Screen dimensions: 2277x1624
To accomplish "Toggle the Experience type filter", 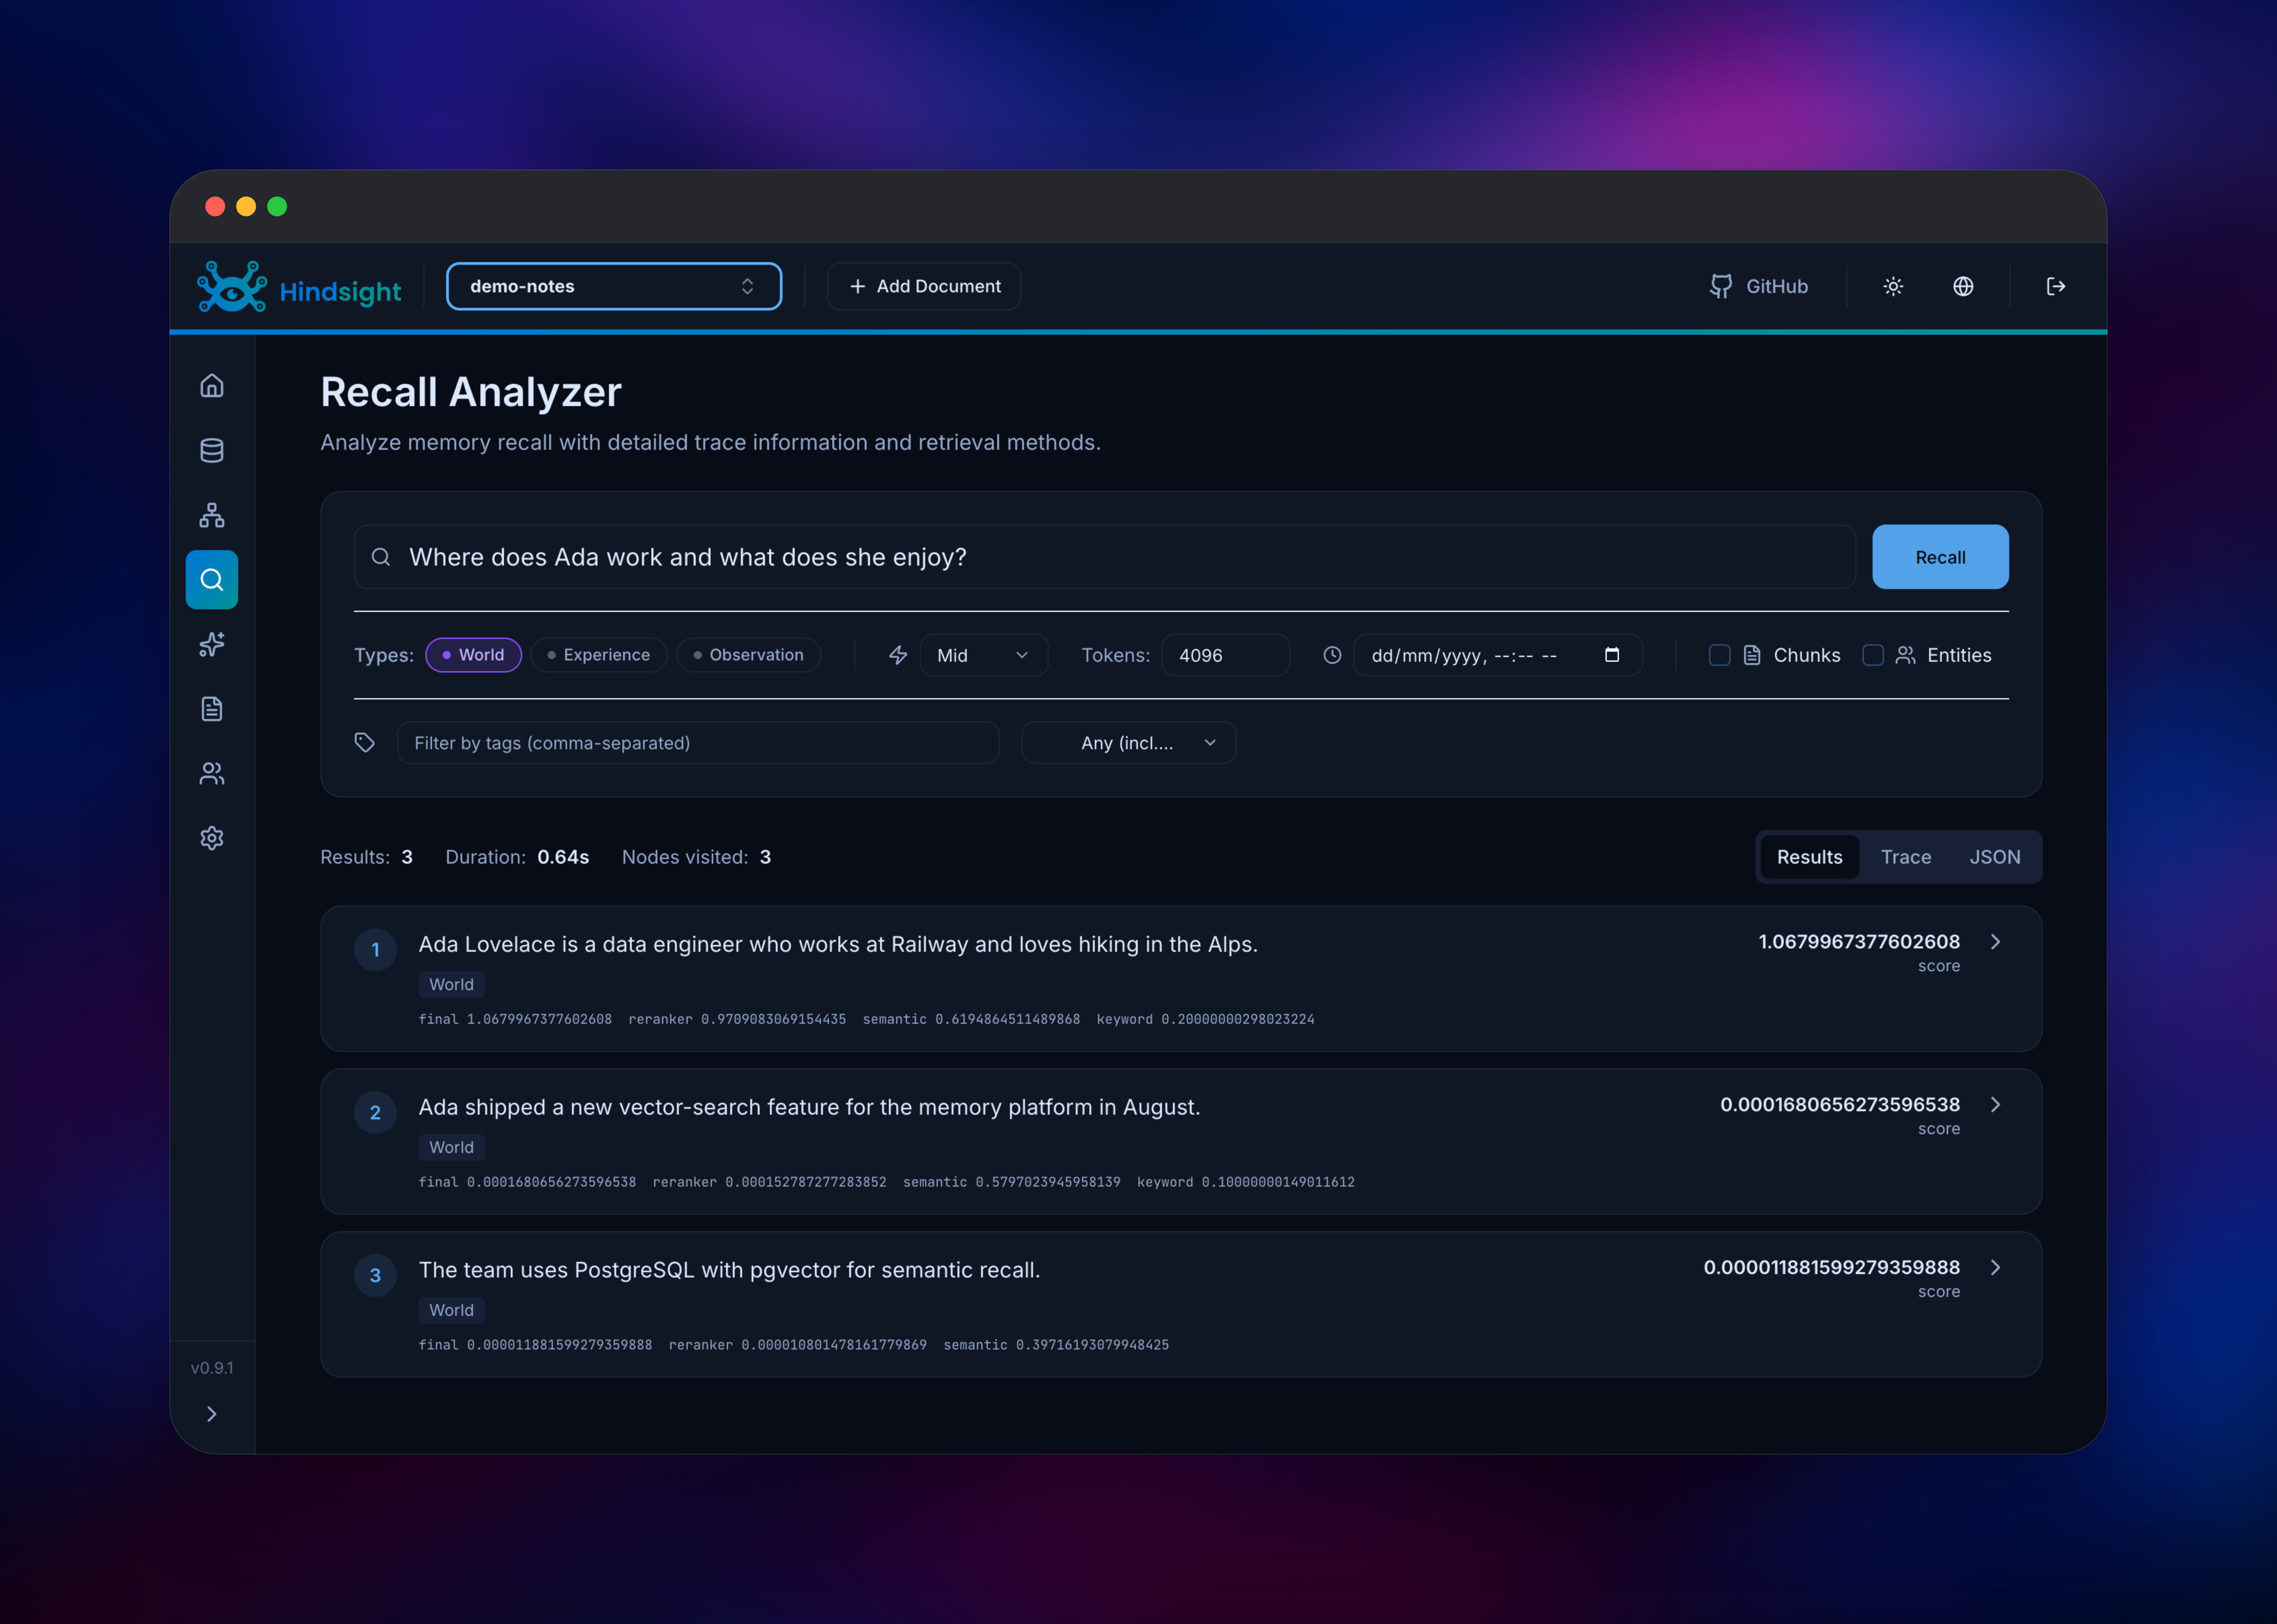I will pyautogui.click(x=599, y=655).
